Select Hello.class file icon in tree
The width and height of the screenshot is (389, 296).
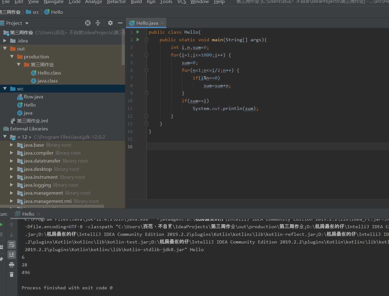point(34,73)
